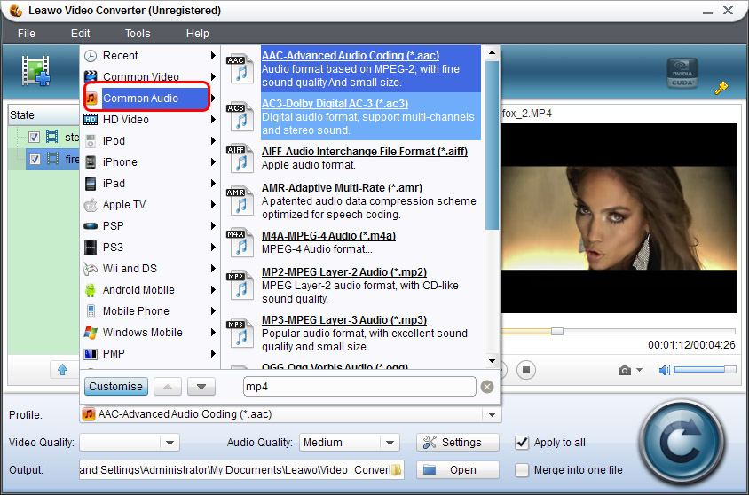
Task: Open the File menu
Action: pyautogui.click(x=27, y=34)
